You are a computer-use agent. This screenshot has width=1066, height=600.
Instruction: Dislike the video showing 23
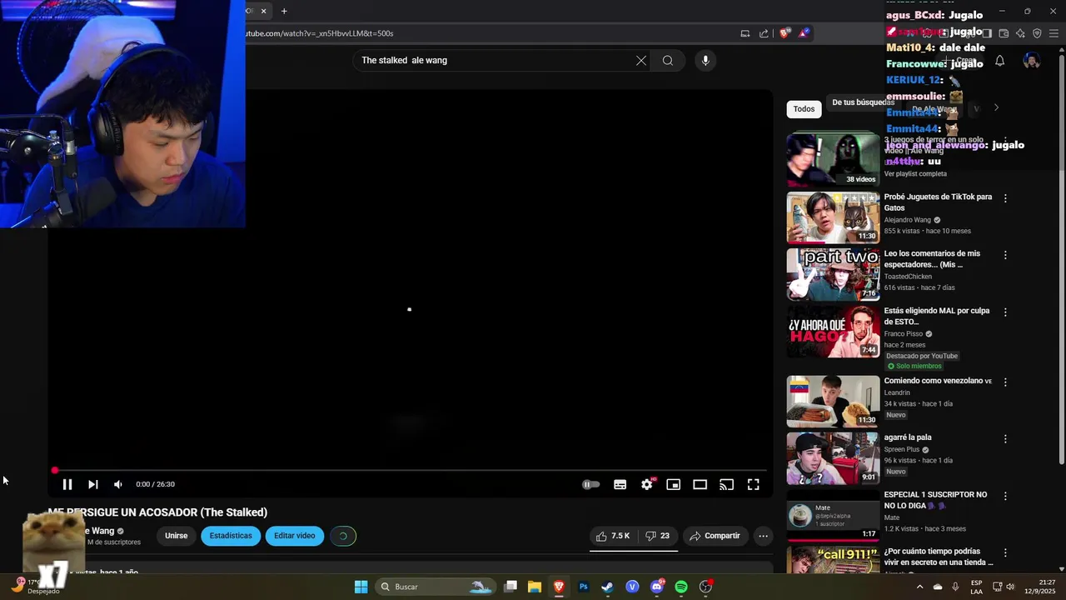tap(658, 536)
